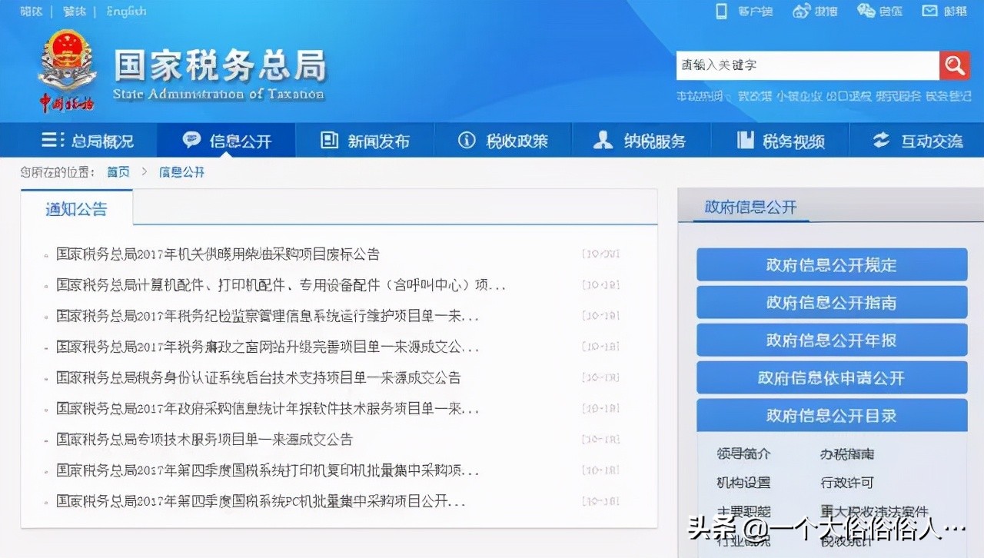Viewport: 984px width, 558px height.
Task: Switch to the 通知公告 tab
Action: pyautogui.click(x=76, y=208)
